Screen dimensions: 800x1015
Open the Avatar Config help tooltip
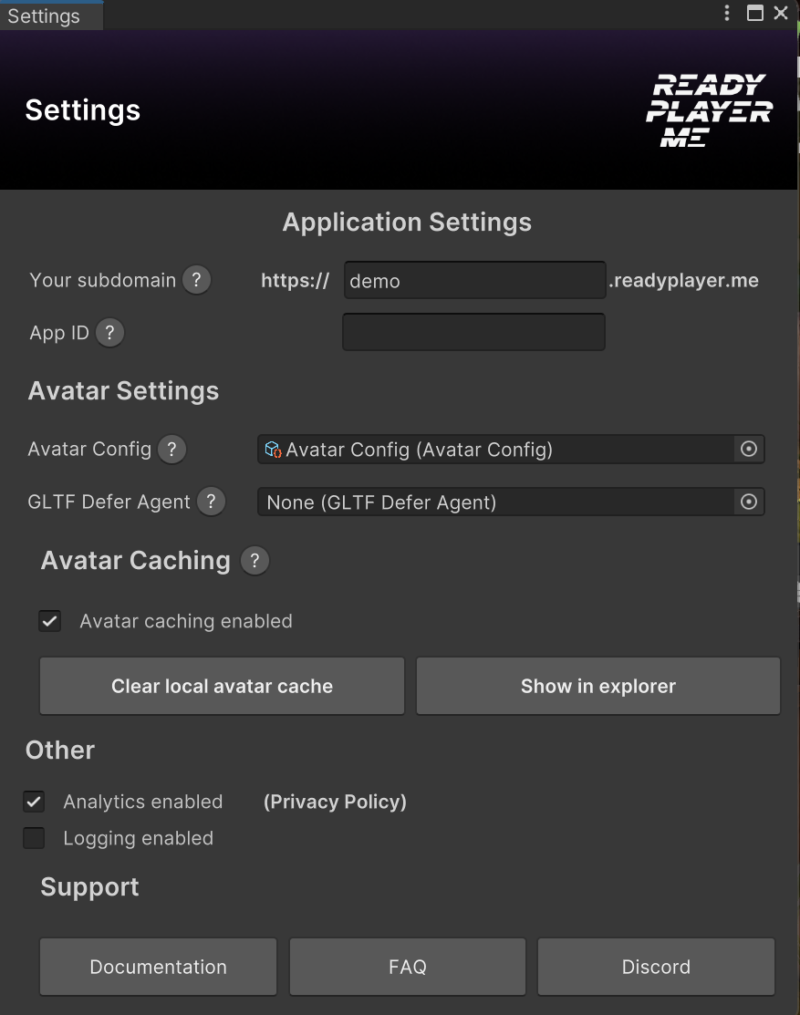pyautogui.click(x=171, y=449)
